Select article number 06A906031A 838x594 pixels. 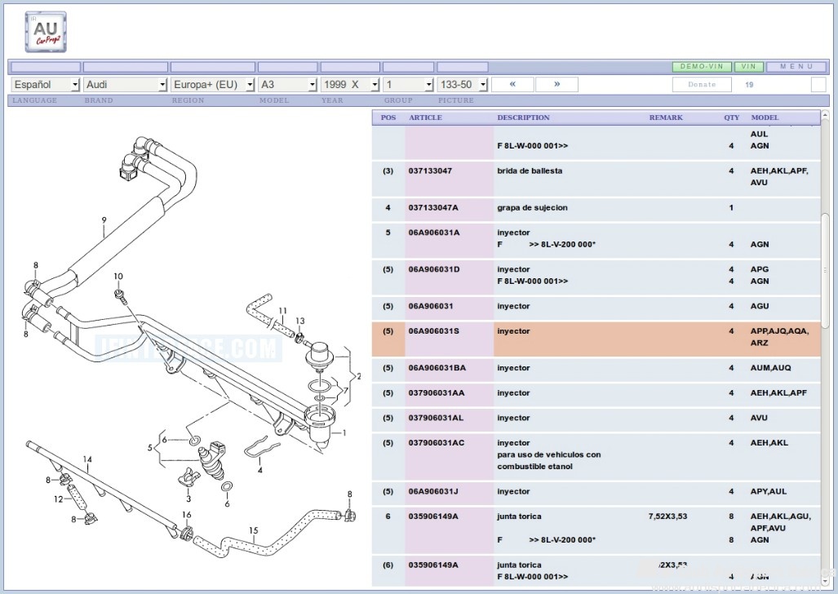click(434, 233)
